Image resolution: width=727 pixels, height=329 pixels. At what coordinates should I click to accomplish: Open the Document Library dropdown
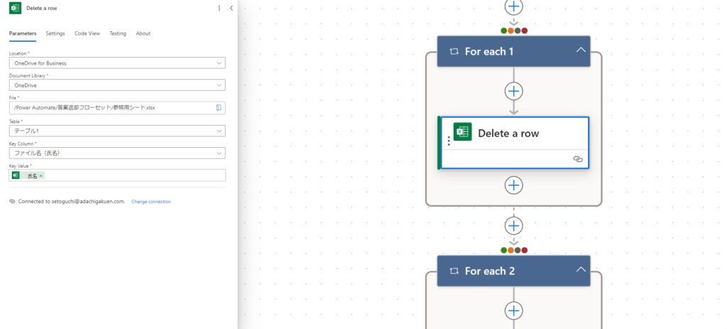117,85
